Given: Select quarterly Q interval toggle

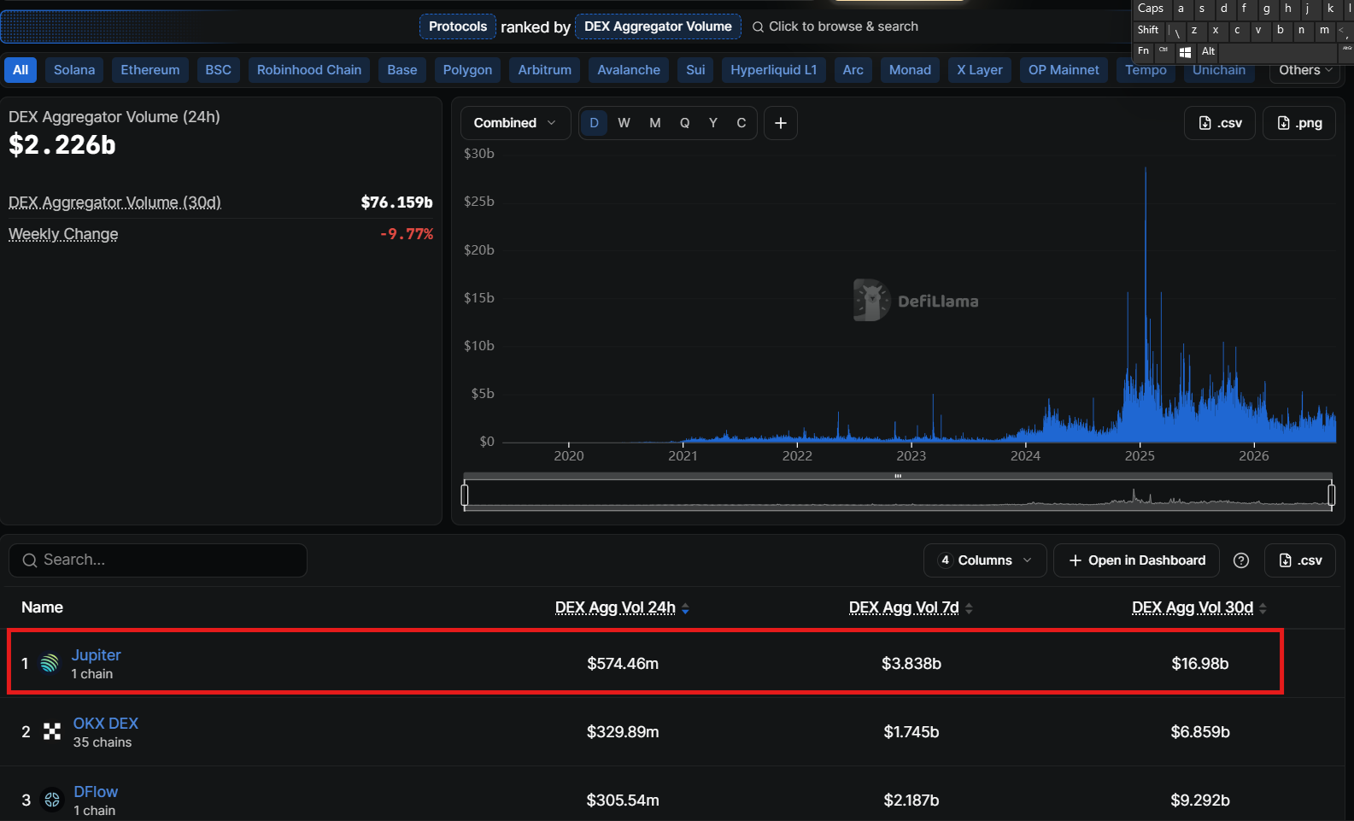Looking at the screenshot, I should (684, 123).
